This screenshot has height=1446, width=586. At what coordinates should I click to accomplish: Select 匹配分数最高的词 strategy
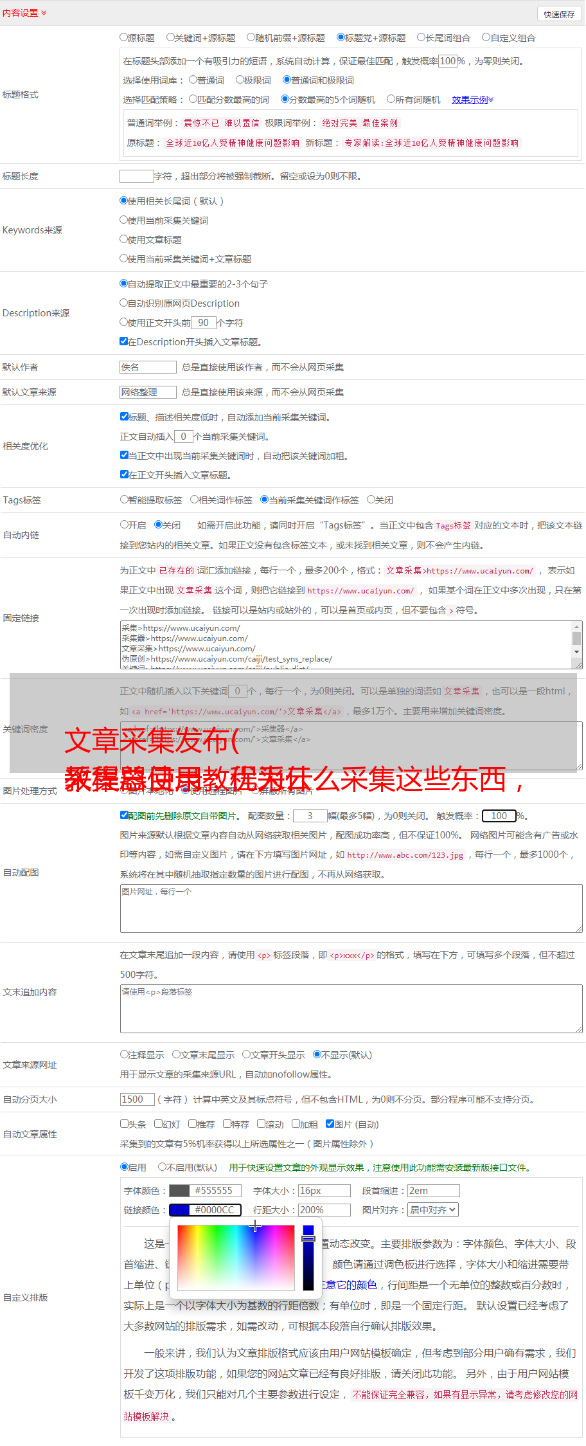click(193, 99)
